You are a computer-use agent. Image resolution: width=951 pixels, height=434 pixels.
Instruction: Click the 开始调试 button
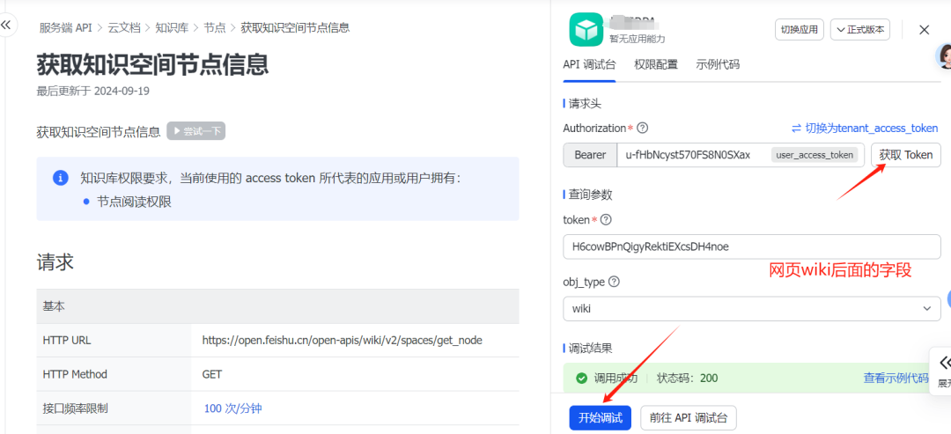(x=600, y=417)
